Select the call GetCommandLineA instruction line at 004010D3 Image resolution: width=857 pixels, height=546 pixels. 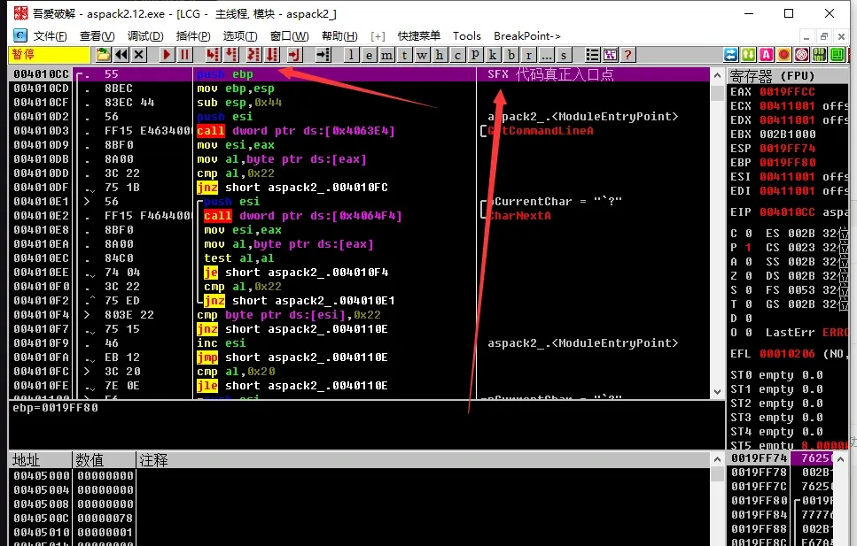[x=295, y=131]
